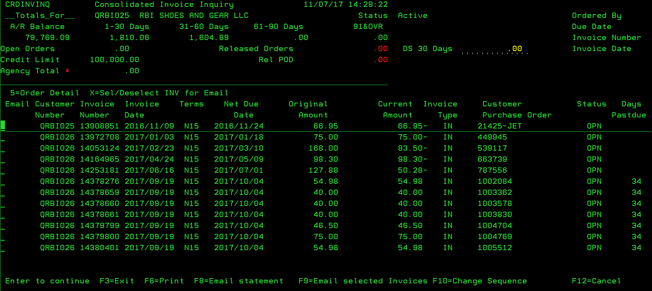The width and height of the screenshot is (652, 291).
Task: Select email field for invoice 14380401
Action: pos(3,248)
